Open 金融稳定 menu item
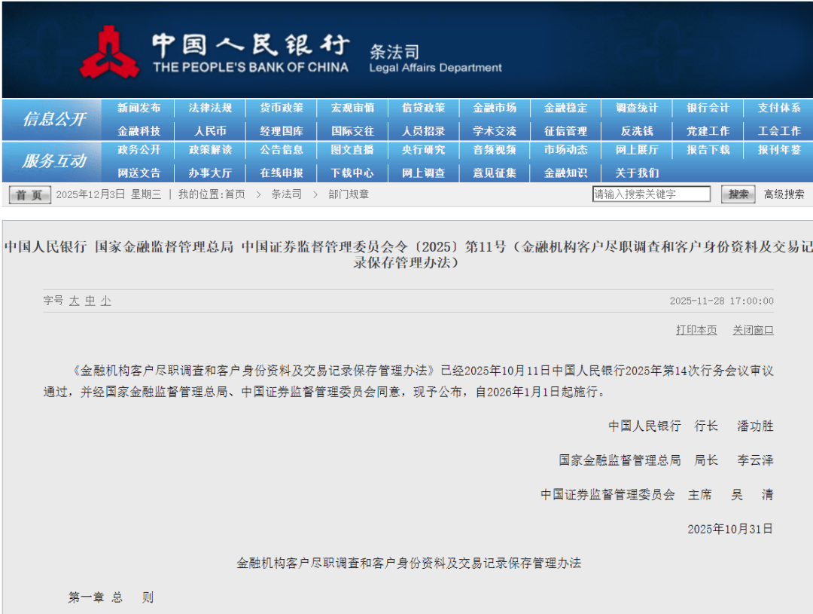Image resolution: width=813 pixels, height=614 pixels. coord(565,108)
